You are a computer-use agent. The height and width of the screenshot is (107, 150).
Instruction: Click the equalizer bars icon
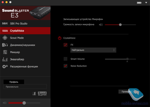(5, 59)
